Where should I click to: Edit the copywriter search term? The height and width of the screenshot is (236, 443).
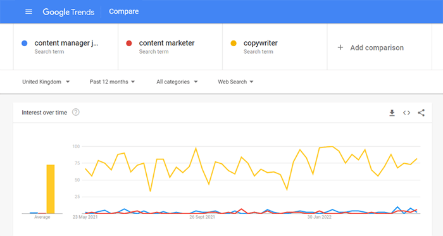coord(261,43)
